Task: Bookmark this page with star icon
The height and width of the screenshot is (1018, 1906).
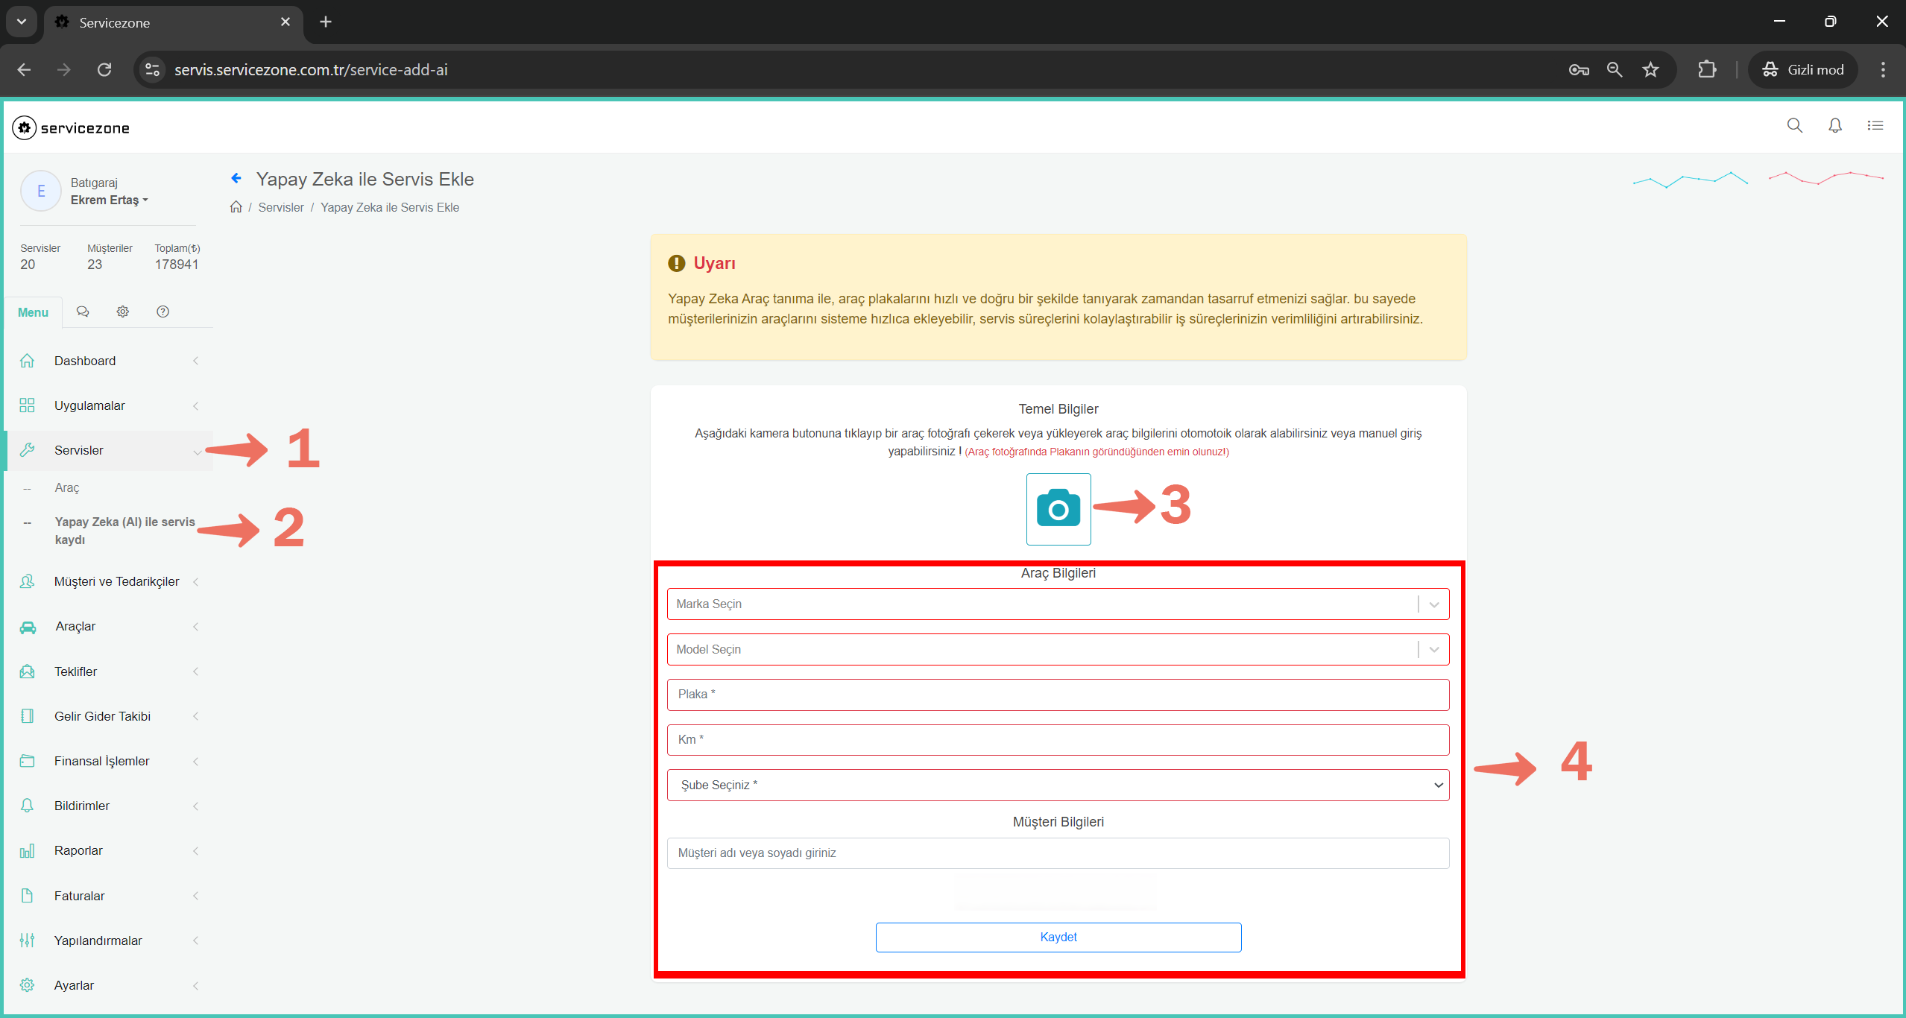Action: (x=1650, y=69)
